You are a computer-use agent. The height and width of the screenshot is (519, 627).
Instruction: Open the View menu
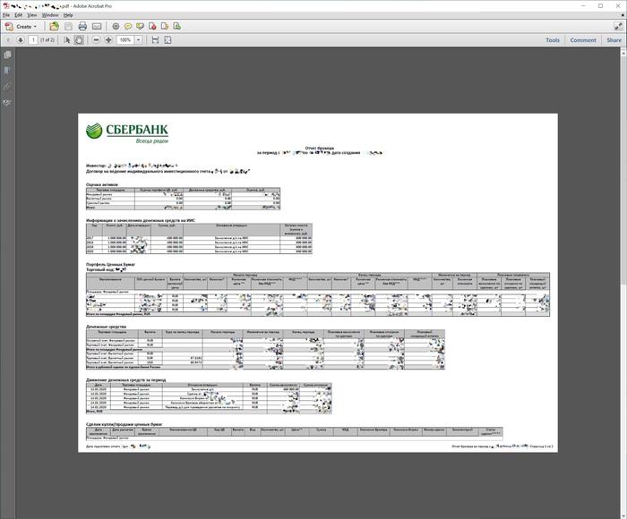[x=32, y=15]
